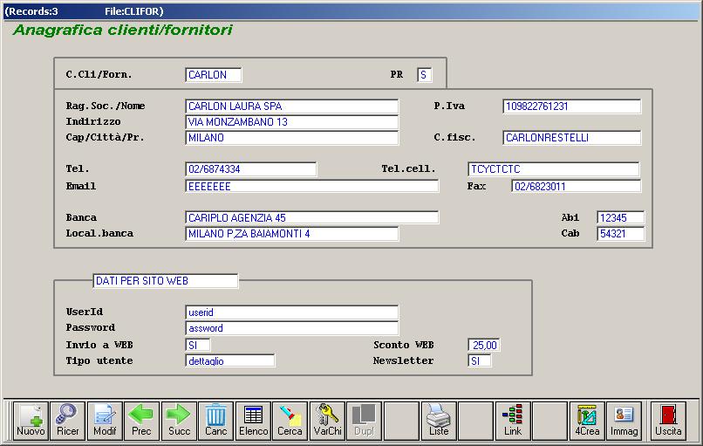This screenshot has width=703, height=446.
Task: Click the DATI PER SITO WEB field
Action: tap(166, 281)
